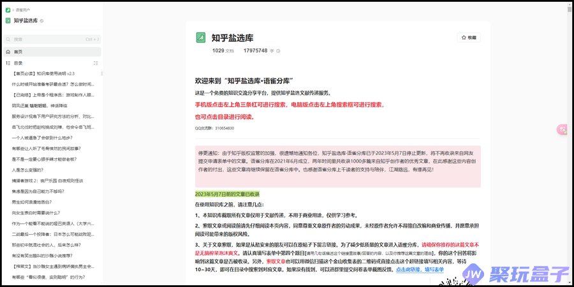Click the home icon next to 首页

click(8, 52)
